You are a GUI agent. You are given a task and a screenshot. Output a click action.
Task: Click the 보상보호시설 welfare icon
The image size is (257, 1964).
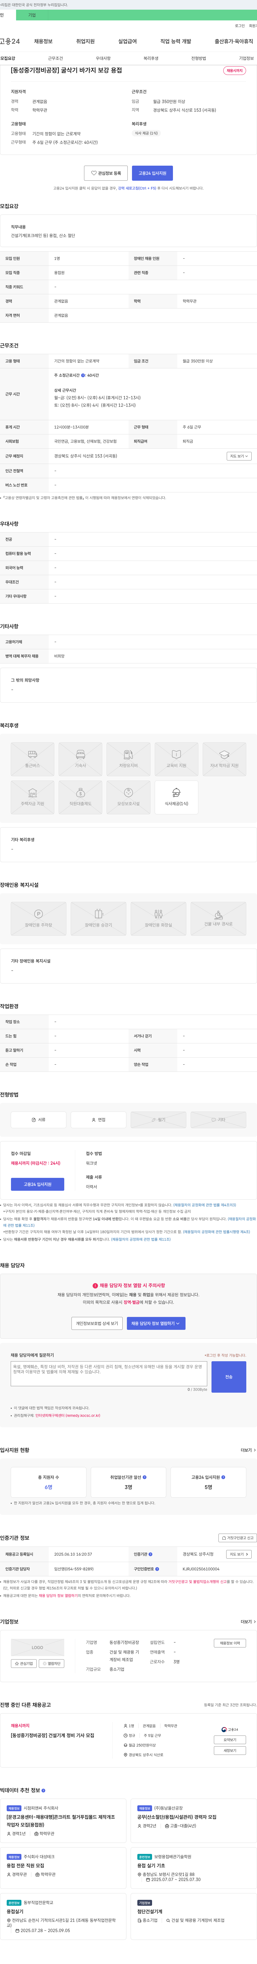[x=128, y=797]
